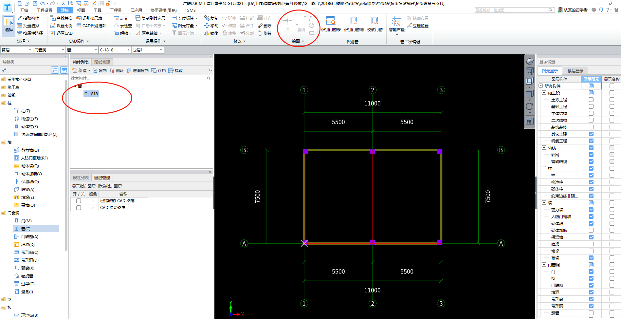
Task: Select the 点 point drawing tool
Action: [x=287, y=24]
